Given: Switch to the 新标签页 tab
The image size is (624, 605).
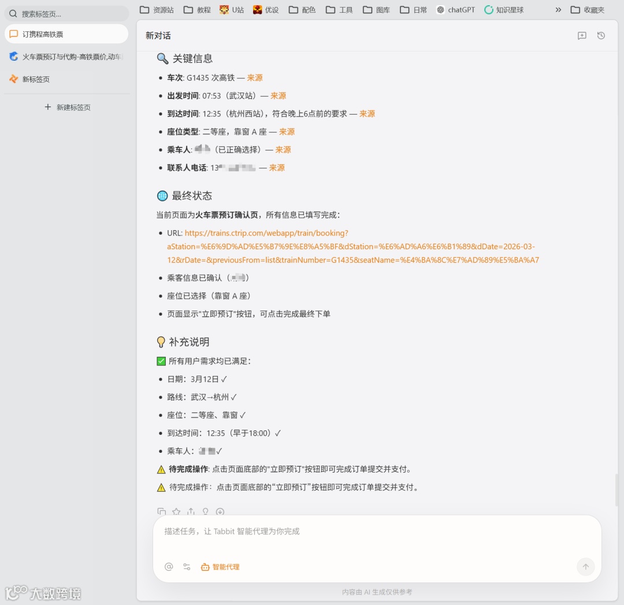Looking at the screenshot, I should click(66, 79).
